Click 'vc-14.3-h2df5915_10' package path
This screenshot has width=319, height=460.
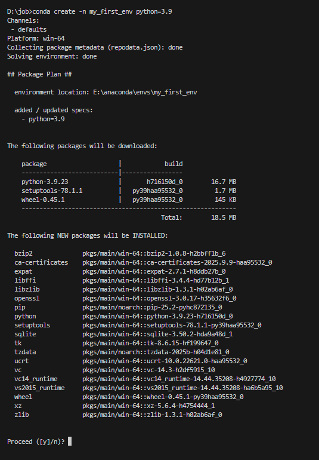[x=181, y=370]
